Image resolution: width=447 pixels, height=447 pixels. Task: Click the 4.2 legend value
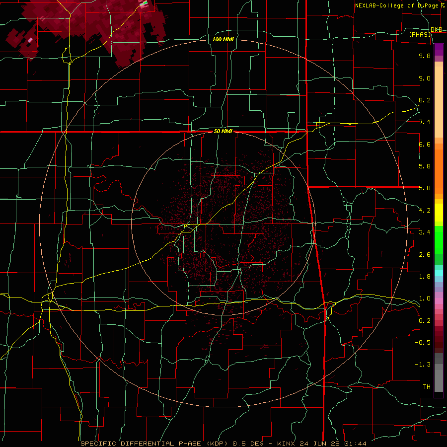point(425,211)
